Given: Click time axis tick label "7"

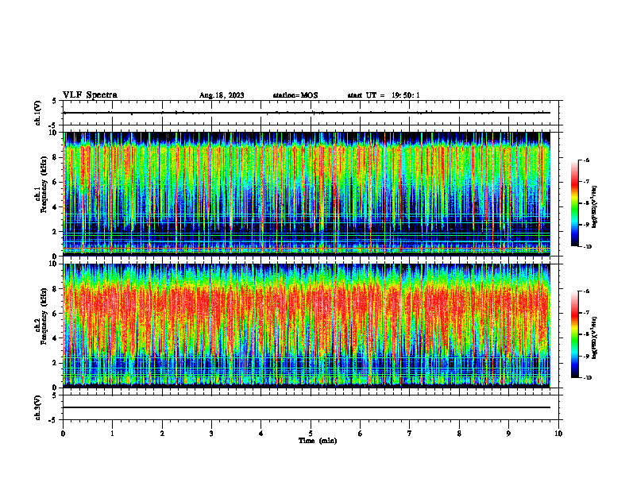Looking at the screenshot, I should [x=410, y=434].
